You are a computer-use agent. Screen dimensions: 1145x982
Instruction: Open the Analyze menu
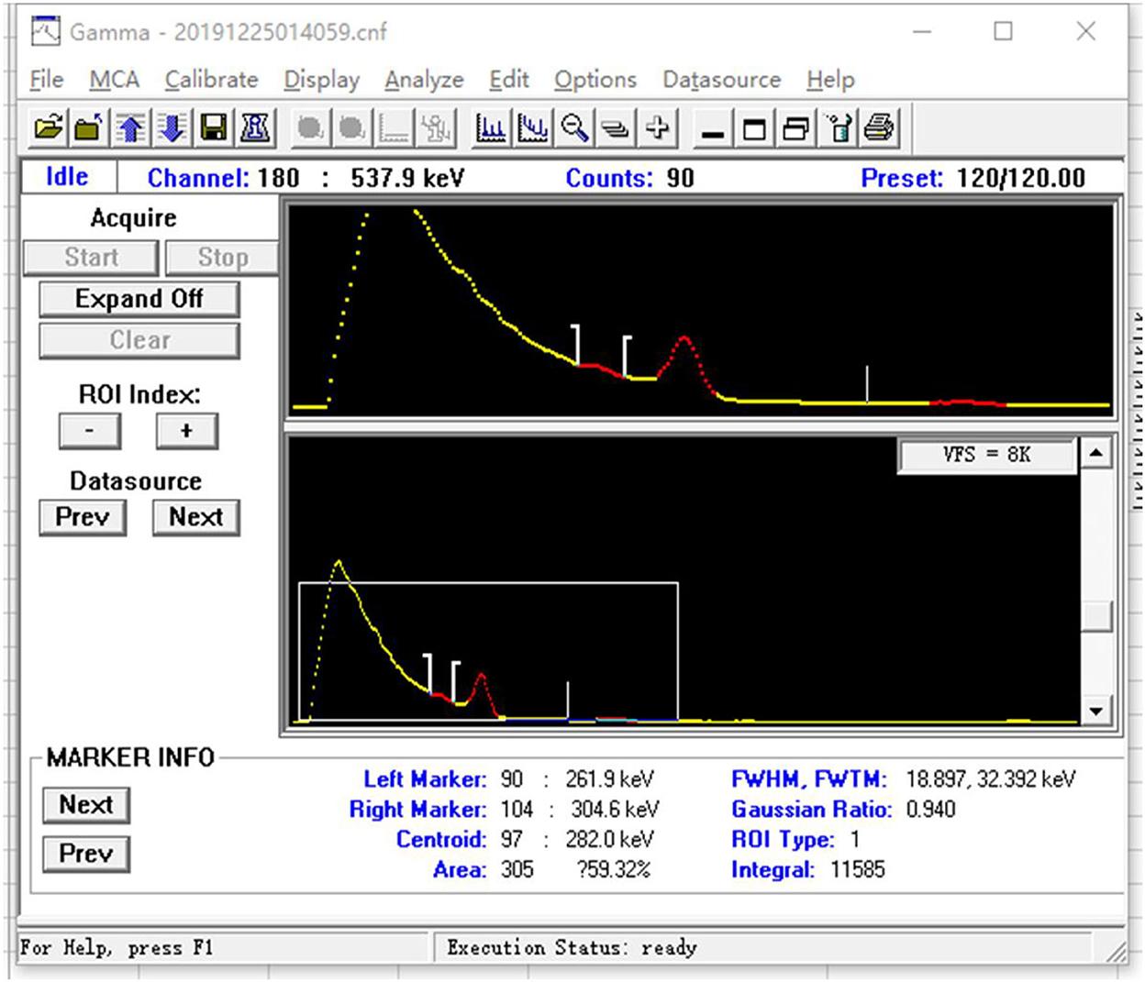tap(424, 80)
